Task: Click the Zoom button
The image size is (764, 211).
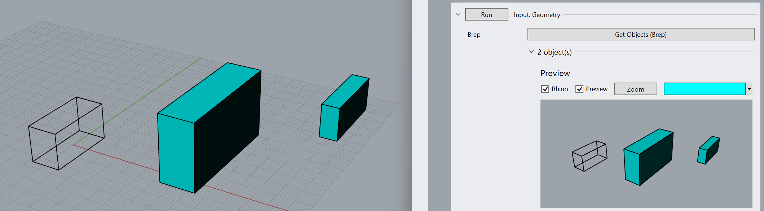Action: coord(635,89)
